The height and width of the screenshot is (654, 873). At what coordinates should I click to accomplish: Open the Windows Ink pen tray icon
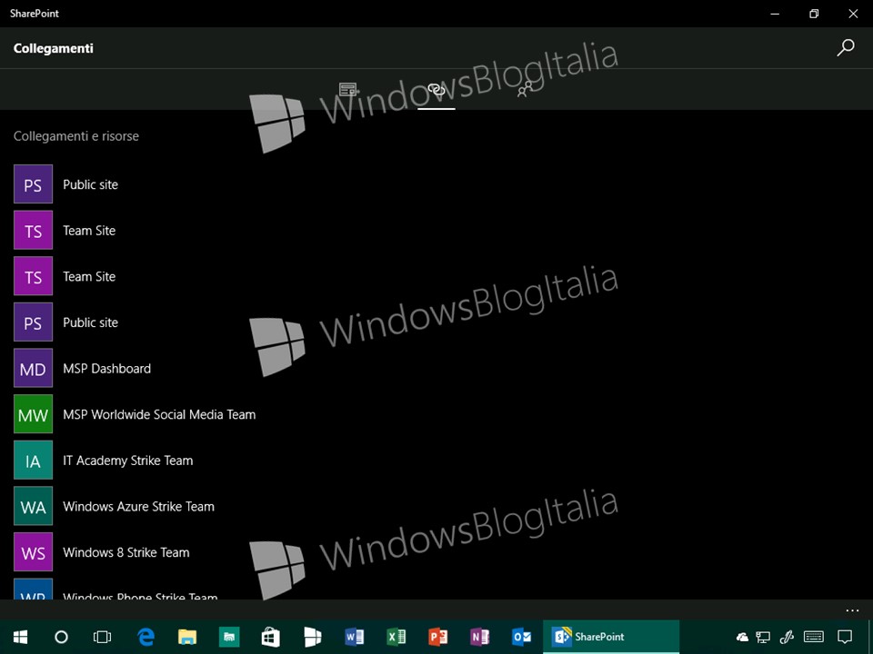[x=787, y=638]
